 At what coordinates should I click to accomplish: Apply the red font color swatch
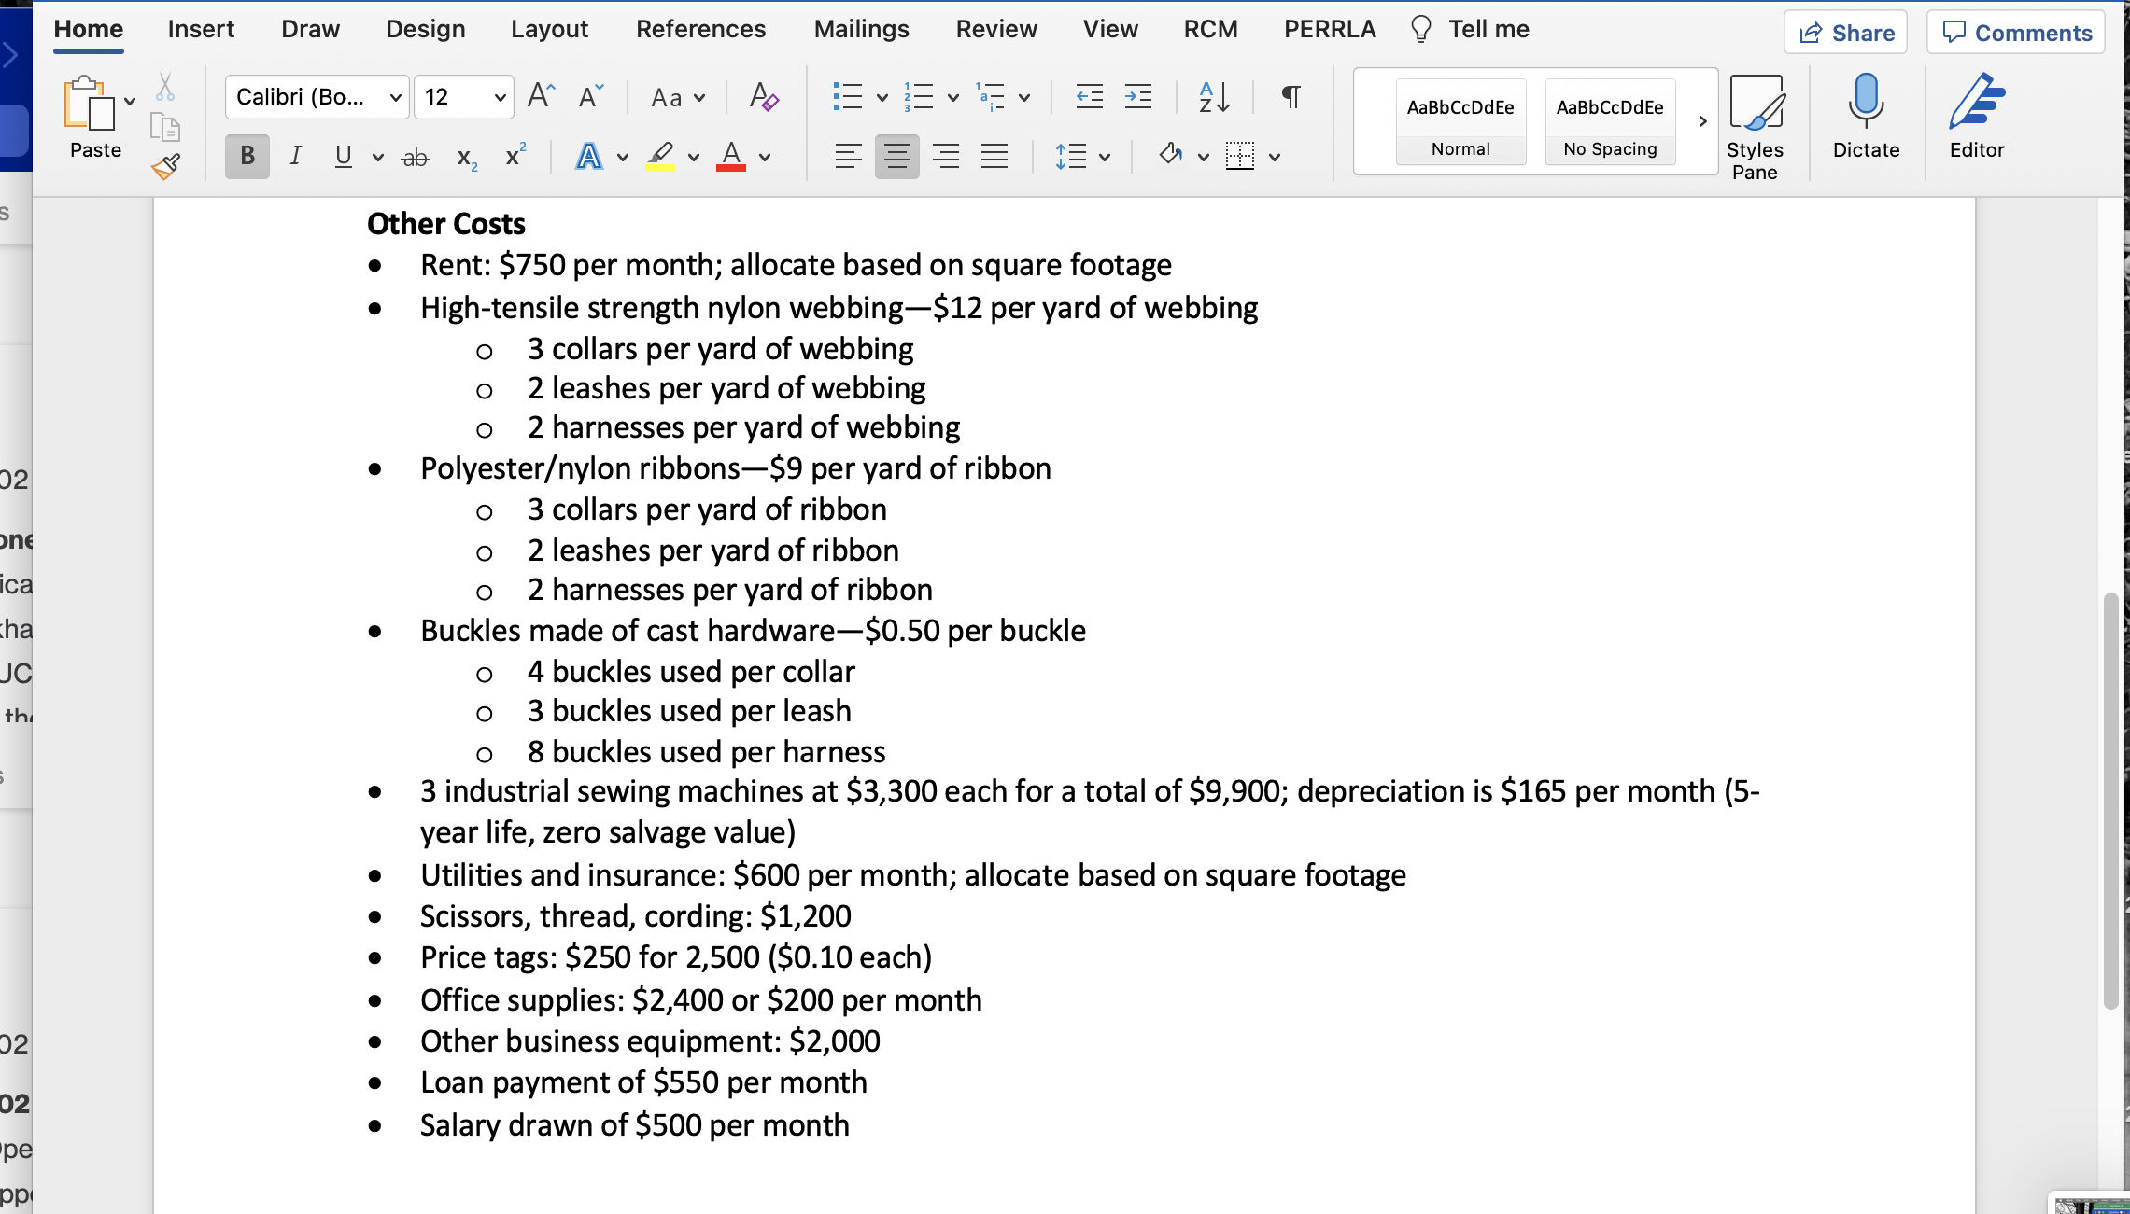[x=731, y=156]
